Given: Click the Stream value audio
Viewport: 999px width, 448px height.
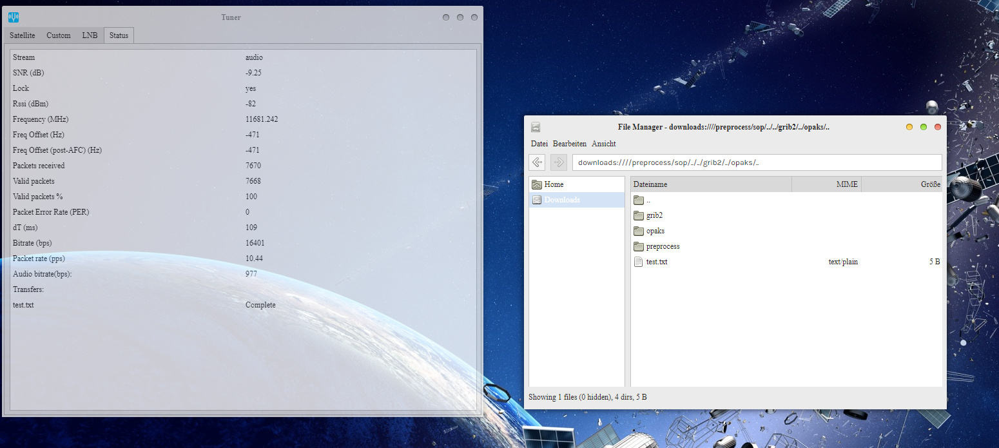Looking at the screenshot, I should pyautogui.click(x=254, y=57).
